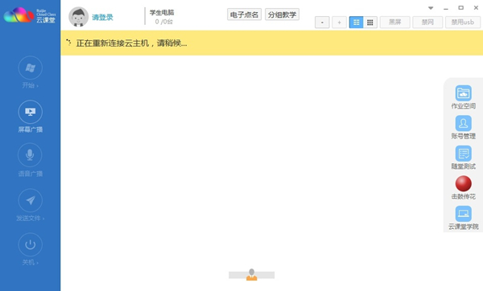This screenshot has height=291, width=483.
Task: Close the cloud class window
Action: (476, 8)
